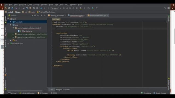Collapse the first com.shopperzsolutionz.code2 package
This screenshot has height=98, width=175.
click(x=13, y=28)
